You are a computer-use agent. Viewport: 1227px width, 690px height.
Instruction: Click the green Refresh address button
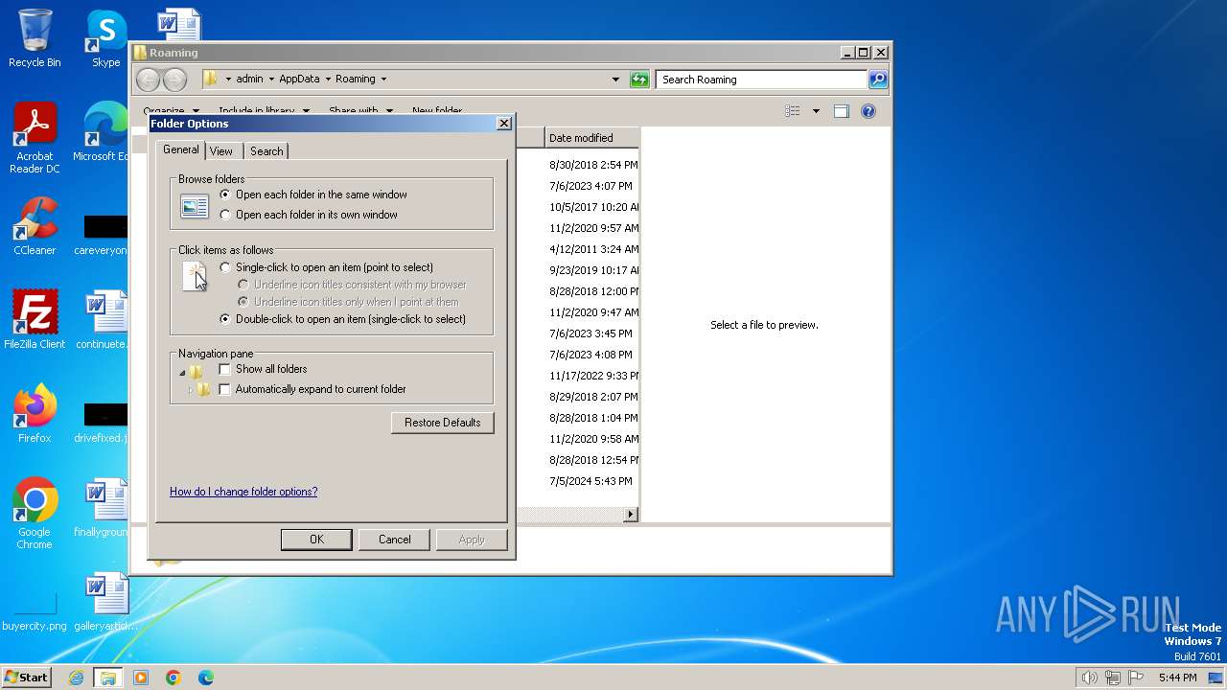(639, 80)
